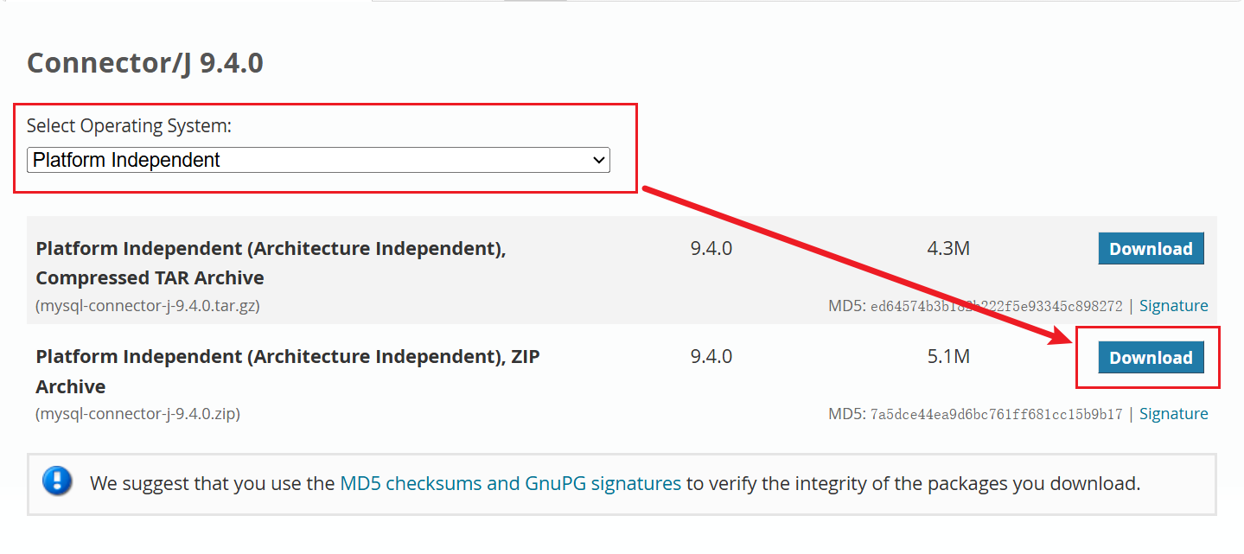Image resolution: width=1244 pixels, height=554 pixels.
Task: Select the mysql-connector-j-9.4.0.zip filename text
Action: [138, 414]
